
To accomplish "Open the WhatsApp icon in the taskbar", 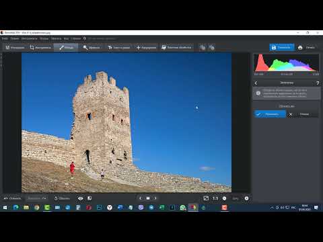I will pyautogui.click(x=182, y=208).
